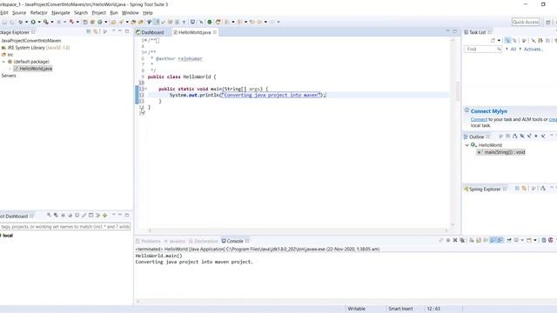Click New Task icon in Task List
Image resolution: width=557 pixels, height=313 pixels.
[x=493, y=41]
